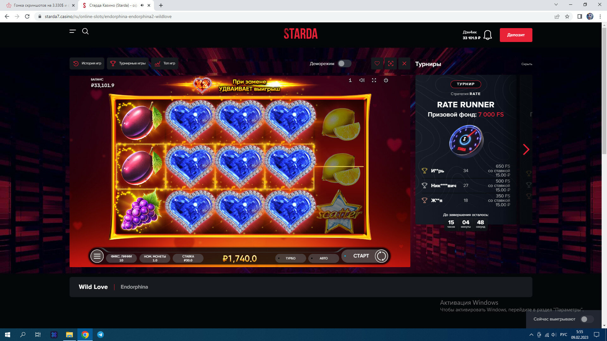Open slot hamburger menu button
Screen dimensions: 607x341
point(97,256)
